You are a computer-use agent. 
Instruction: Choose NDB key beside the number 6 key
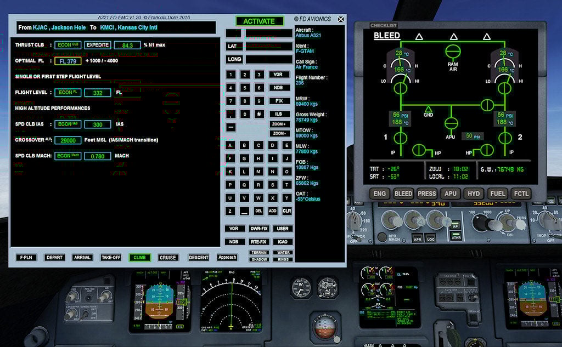(278, 88)
